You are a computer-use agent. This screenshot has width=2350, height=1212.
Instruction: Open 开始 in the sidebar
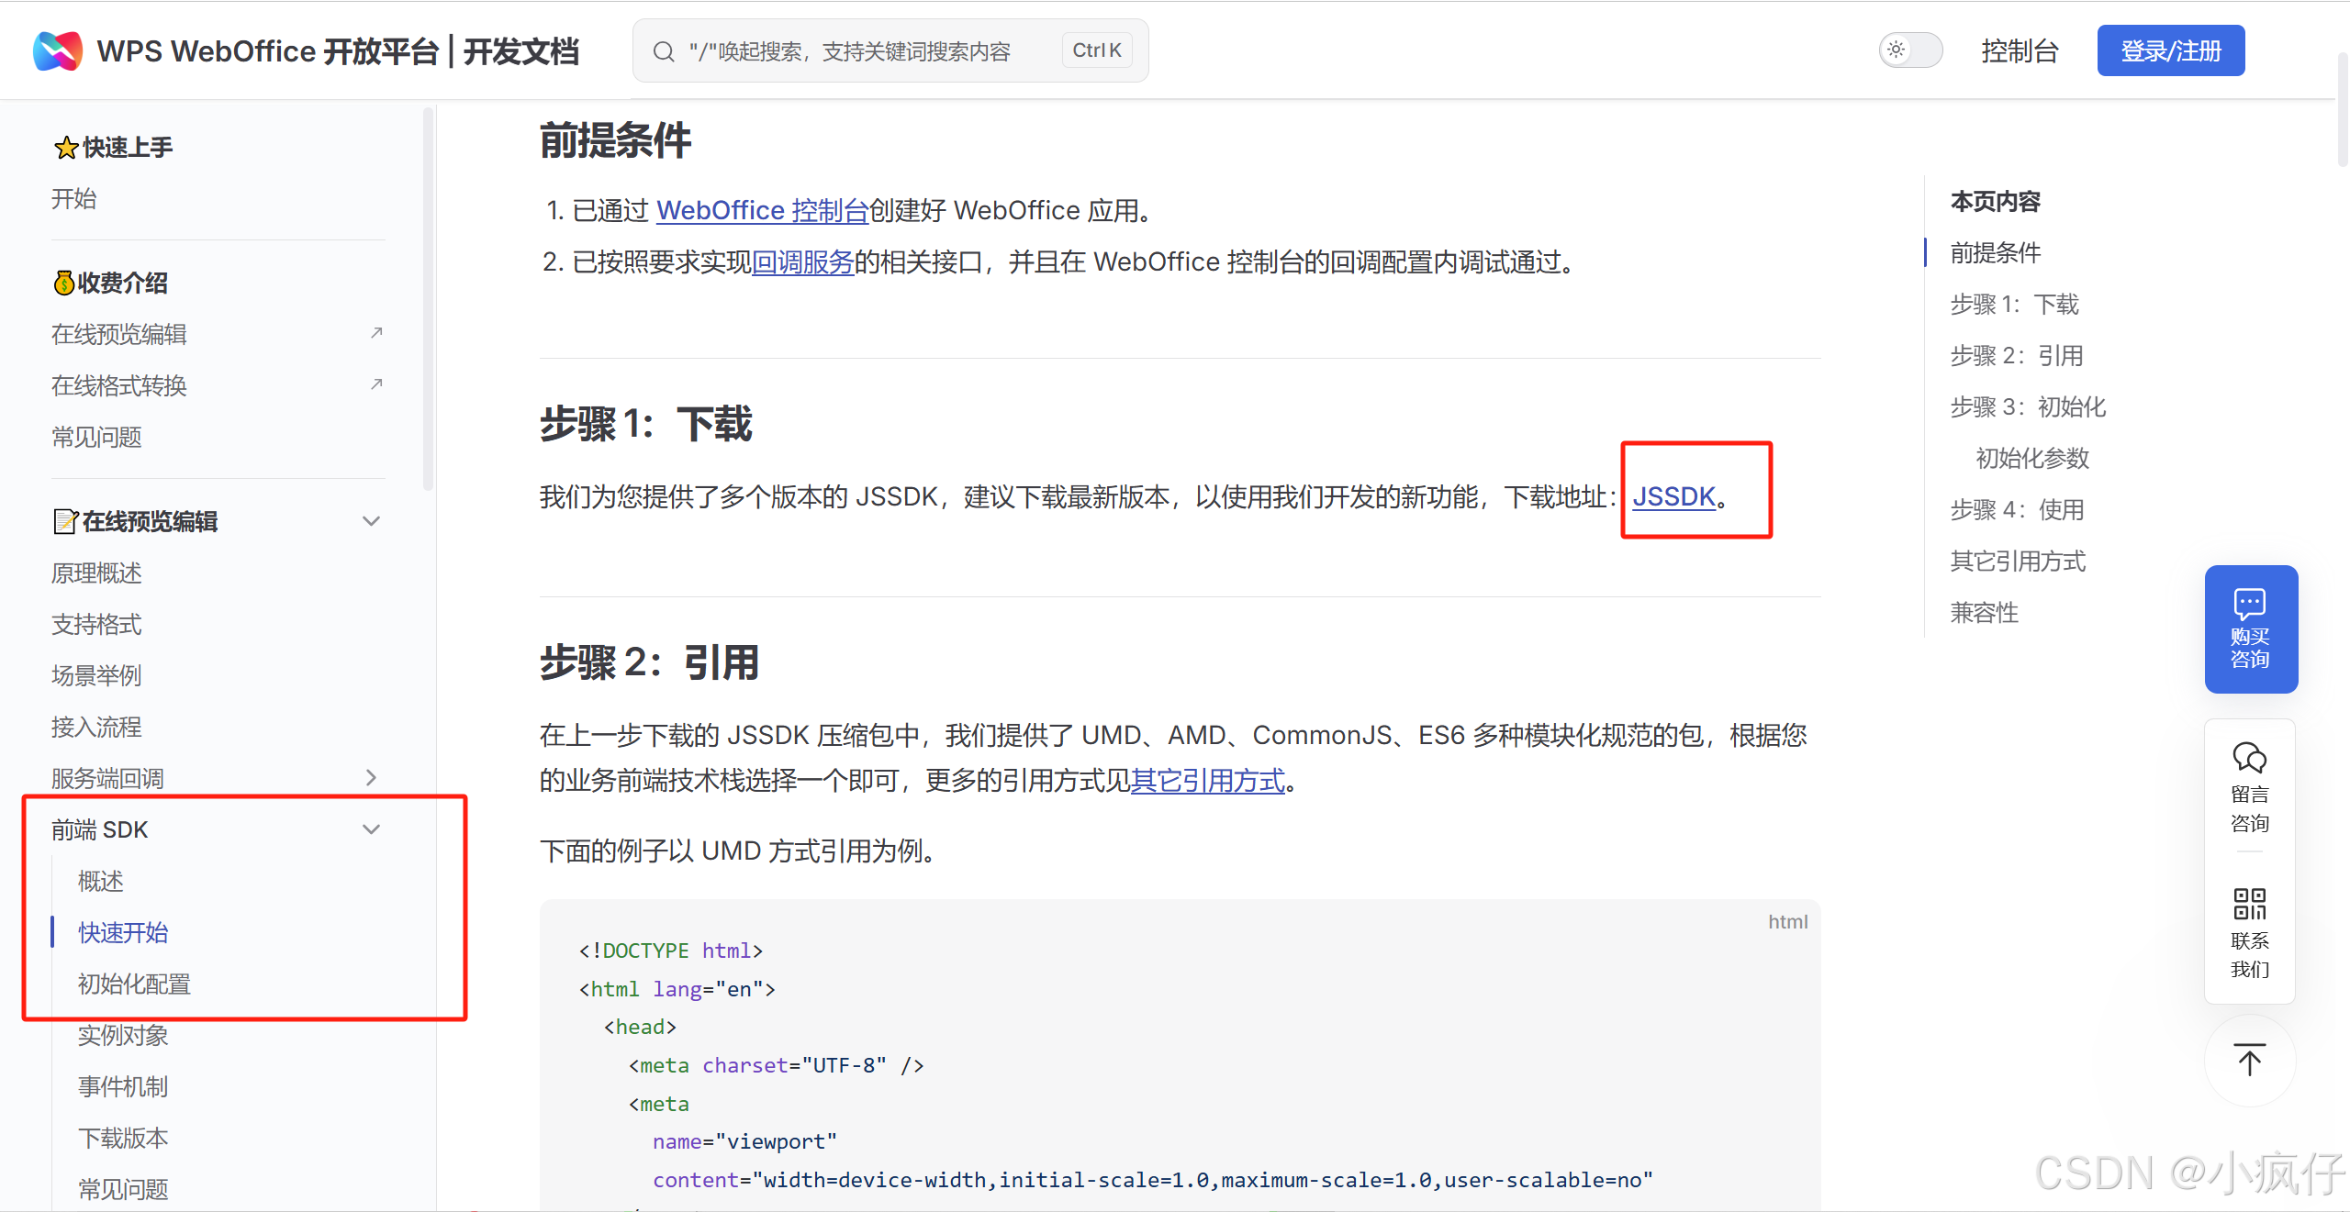(74, 199)
